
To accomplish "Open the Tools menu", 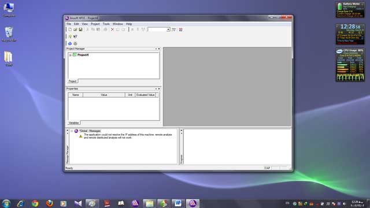I will click(106, 24).
